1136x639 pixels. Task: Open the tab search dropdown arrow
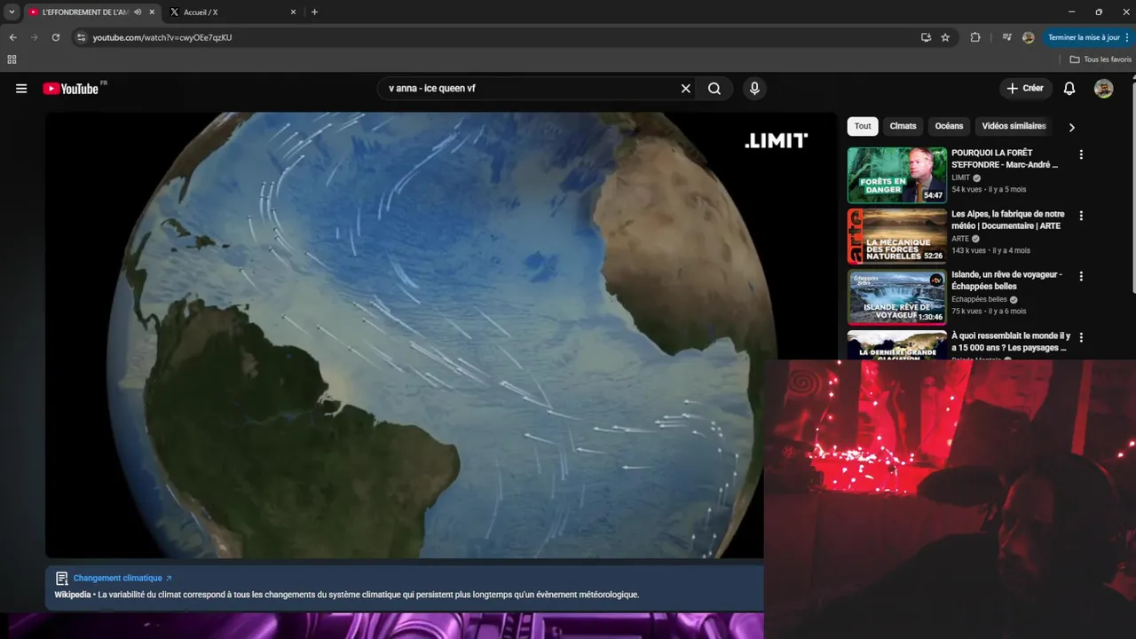click(12, 12)
